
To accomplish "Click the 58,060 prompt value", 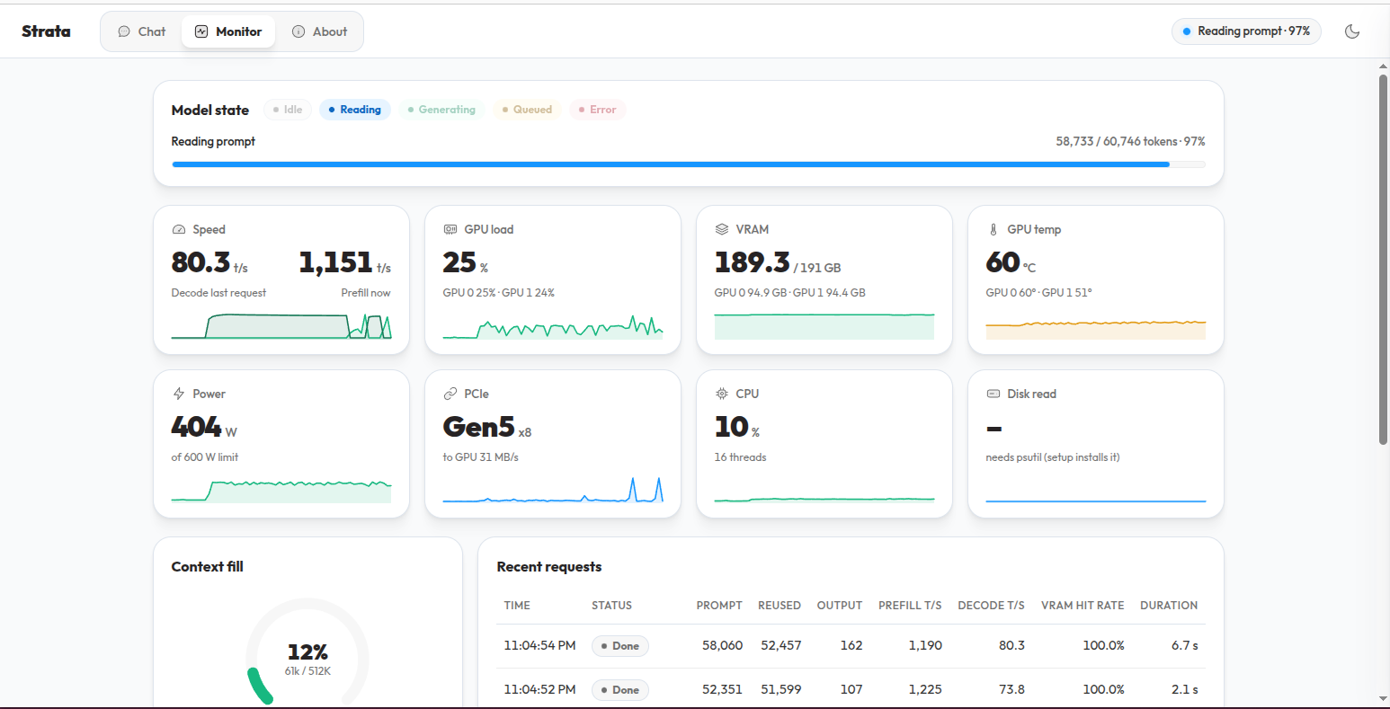I will (x=722, y=646).
